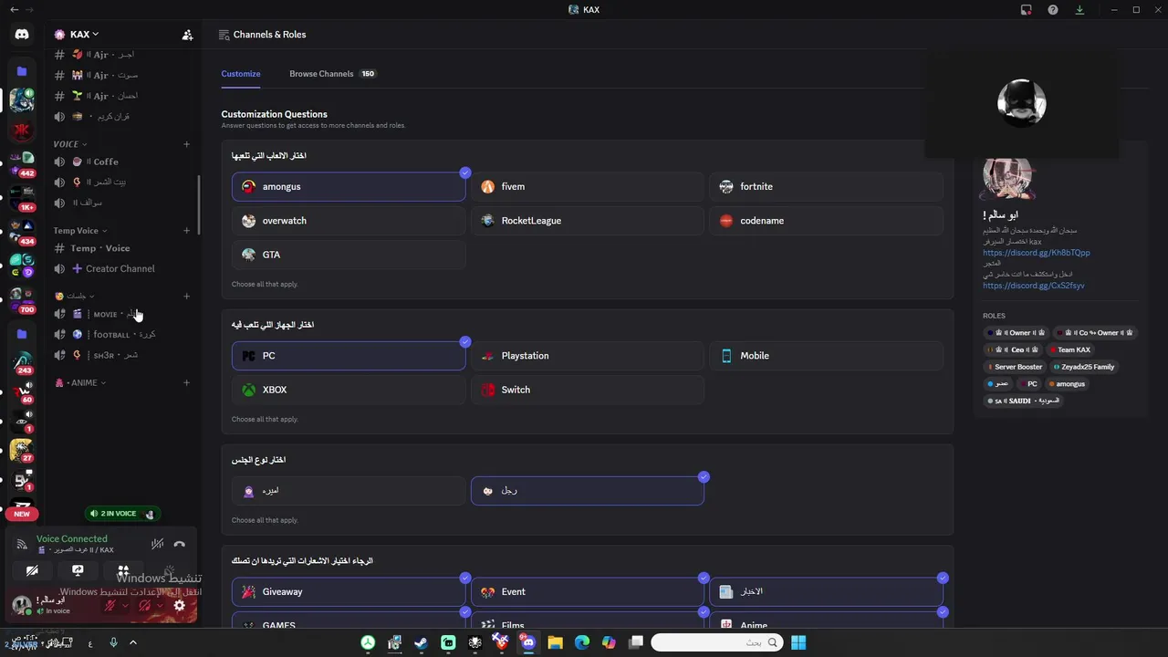Switch to the Customize tab
The image size is (1168, 657).
click(x=241, y=74)
